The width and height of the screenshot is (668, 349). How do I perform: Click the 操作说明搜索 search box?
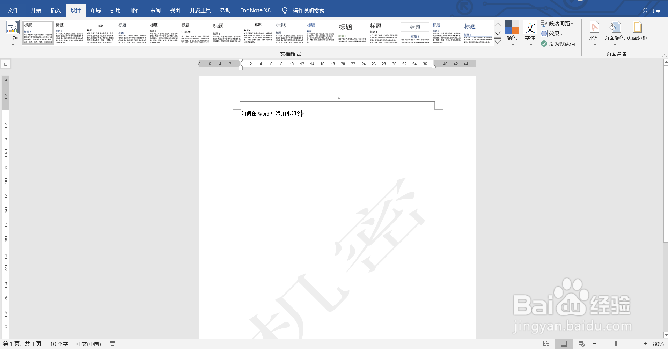click(308, 11)
